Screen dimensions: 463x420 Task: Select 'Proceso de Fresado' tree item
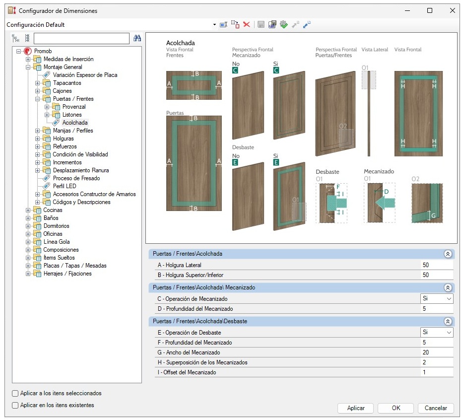pyautogui.click(x=76, y=178)
